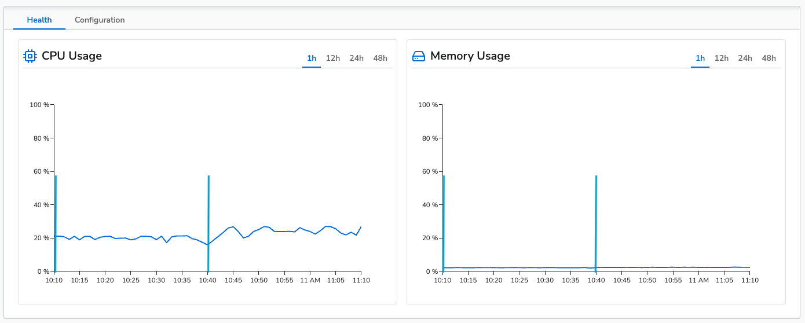Click the 11:10 label on CPU chart axis
This screenshot has height=323, width=805.
click(x=361, y=280)
